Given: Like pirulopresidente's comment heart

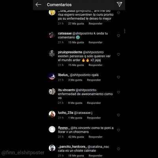Looking at the screenshot, I should pyautogui.click(x=118, y=55).
